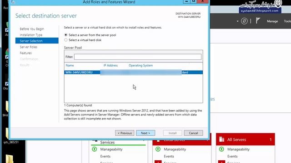
Task: Click All Servers group icon
Action: point(221,139)
